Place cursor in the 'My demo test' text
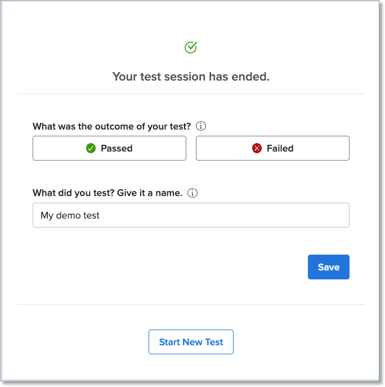This screenshot has height=387, width=385. (70, 215)
